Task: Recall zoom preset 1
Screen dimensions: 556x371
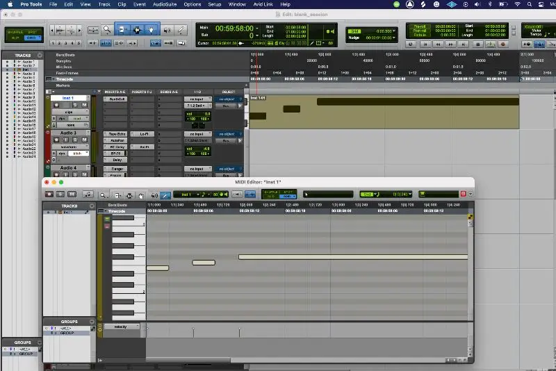Action: (x=53, y=43)
